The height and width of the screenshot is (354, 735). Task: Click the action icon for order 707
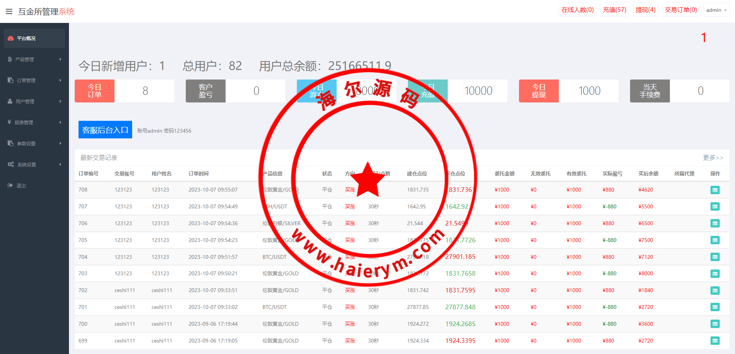(715, 207)
